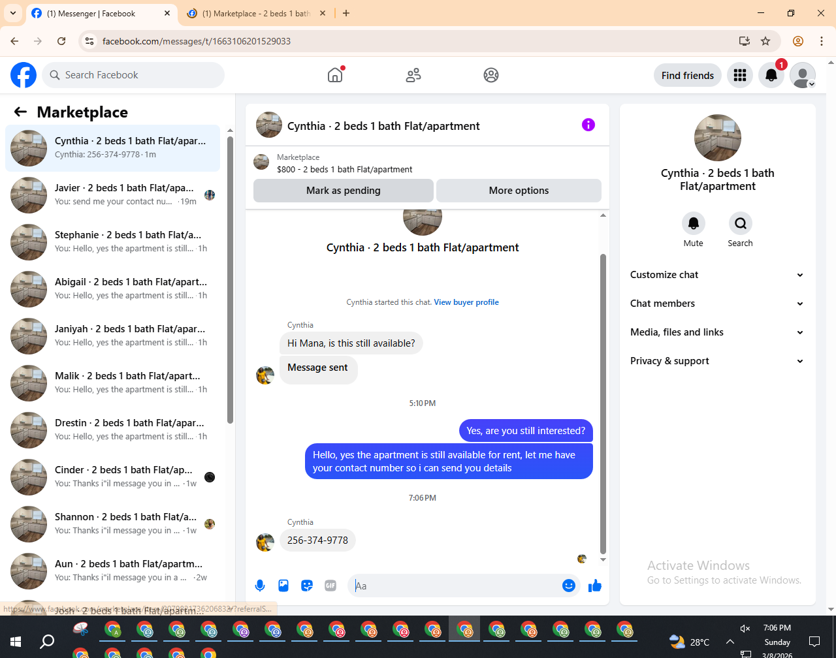Open the Facebook logo home link

click(x=24, y=75)
